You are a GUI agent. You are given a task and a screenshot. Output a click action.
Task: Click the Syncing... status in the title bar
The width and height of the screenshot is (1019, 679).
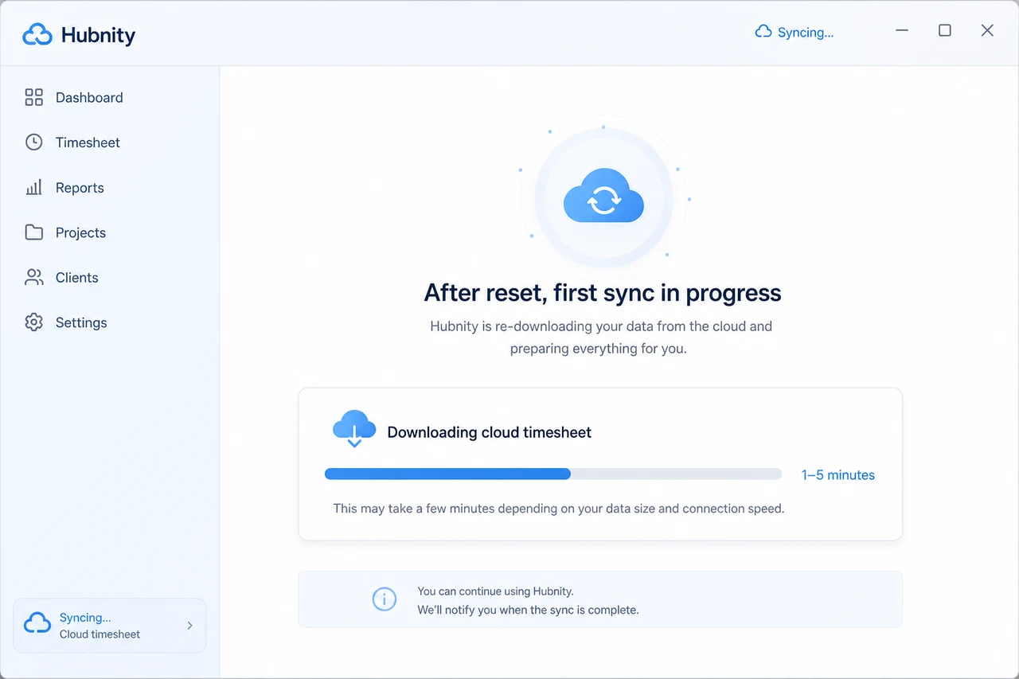coord(794,33)
